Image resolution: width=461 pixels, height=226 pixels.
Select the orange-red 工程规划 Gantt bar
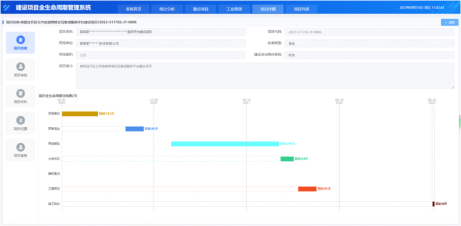(x=307, y=189)
